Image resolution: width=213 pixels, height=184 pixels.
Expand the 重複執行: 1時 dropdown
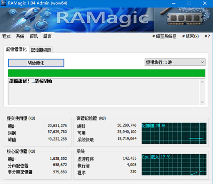[x=175, y=62]
